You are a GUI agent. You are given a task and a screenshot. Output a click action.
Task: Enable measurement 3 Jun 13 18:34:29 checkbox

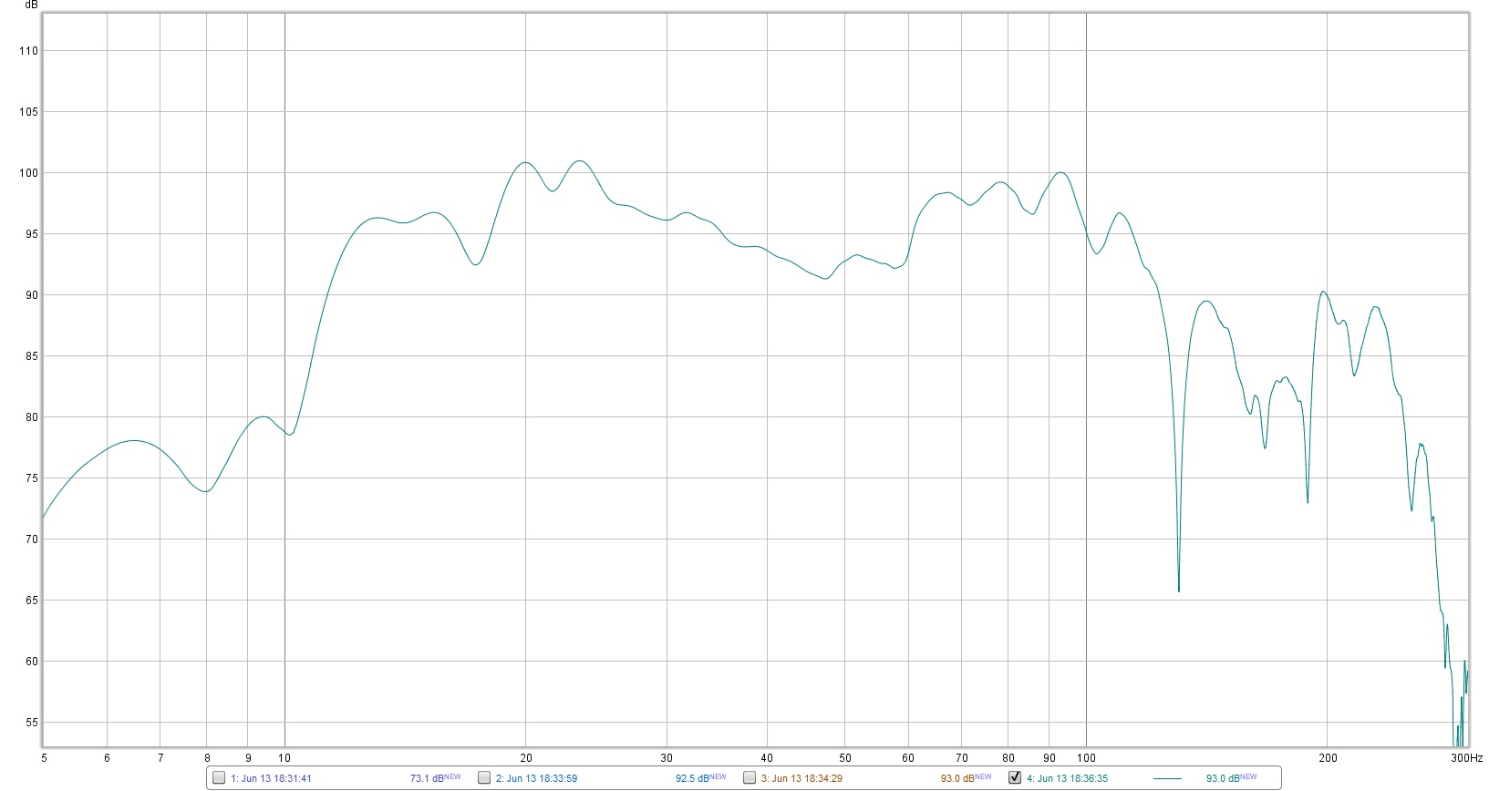pyautogui.click(x=750, y=777)
